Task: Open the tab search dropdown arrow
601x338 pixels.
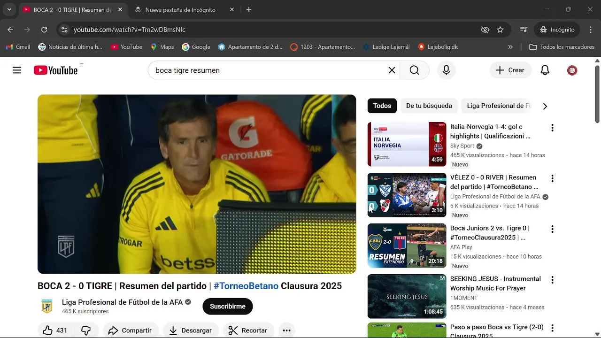Action: (9, 9)
